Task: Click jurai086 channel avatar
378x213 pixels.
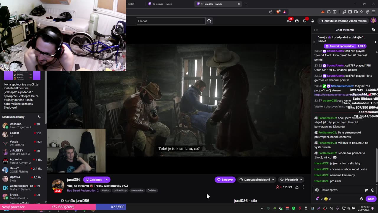Action: [x=58, y=185]
